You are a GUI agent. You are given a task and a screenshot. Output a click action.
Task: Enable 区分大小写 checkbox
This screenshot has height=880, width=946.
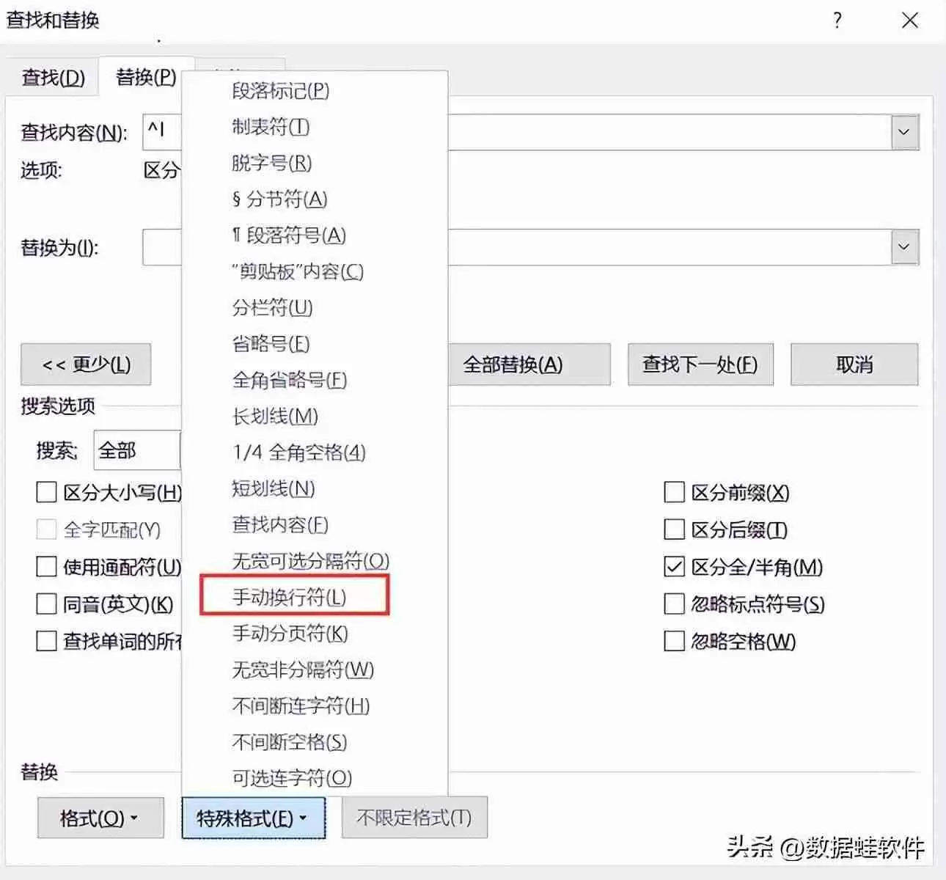pyautogui.click(x=45, y=493)
